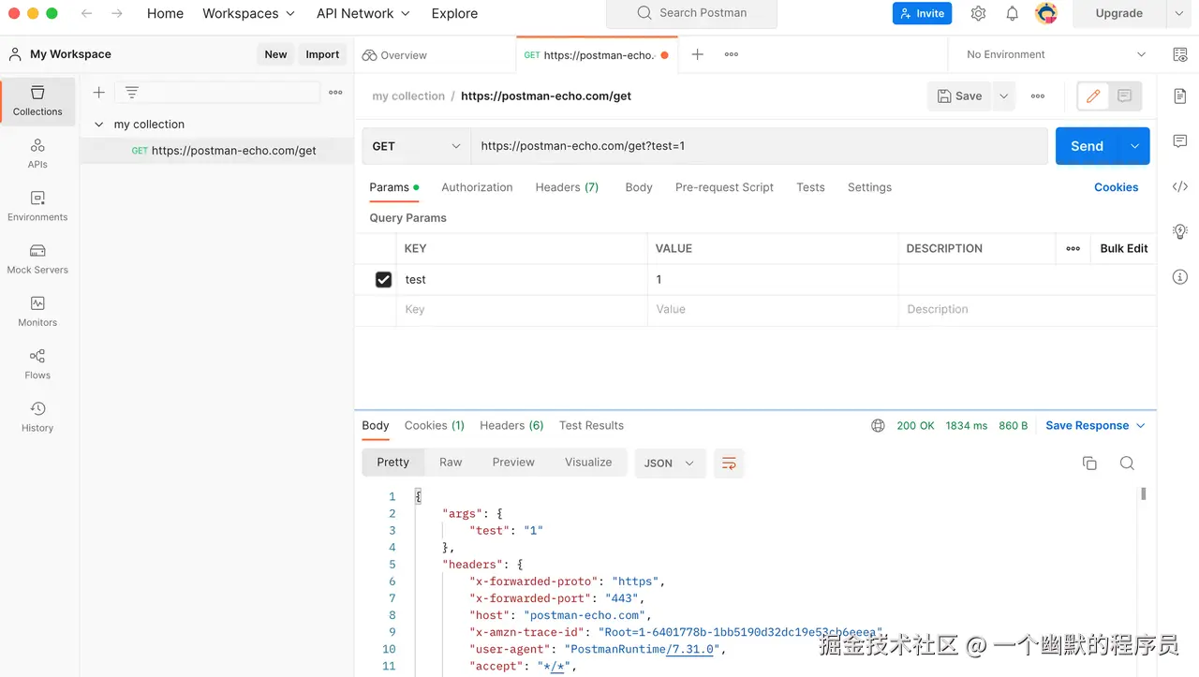Image resolution: width=1199 pixels, height=677 pixels.
Task: Open the GET method dropdown
Action: tap(416, 146)
